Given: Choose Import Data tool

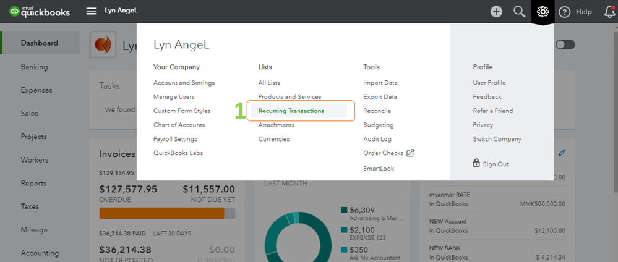Looking at the screenshot, I should (380, 83).
